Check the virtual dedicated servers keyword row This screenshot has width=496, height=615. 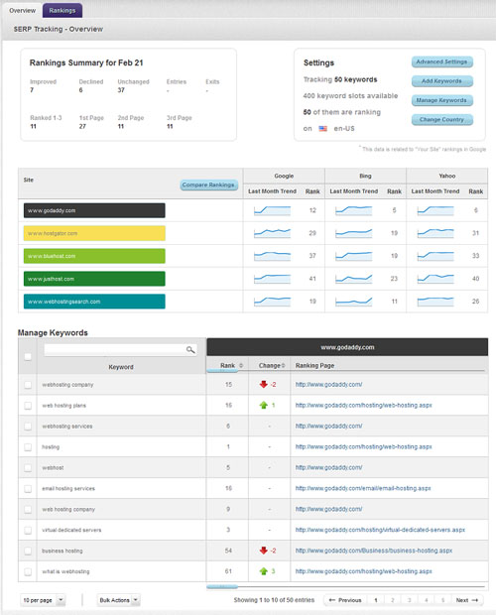tap(28, 531)
